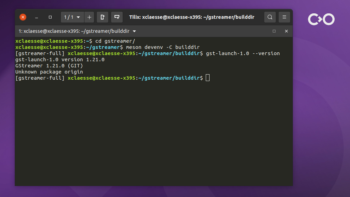
Task: Minimize the Tilix window
Action: tap(37, 17)
